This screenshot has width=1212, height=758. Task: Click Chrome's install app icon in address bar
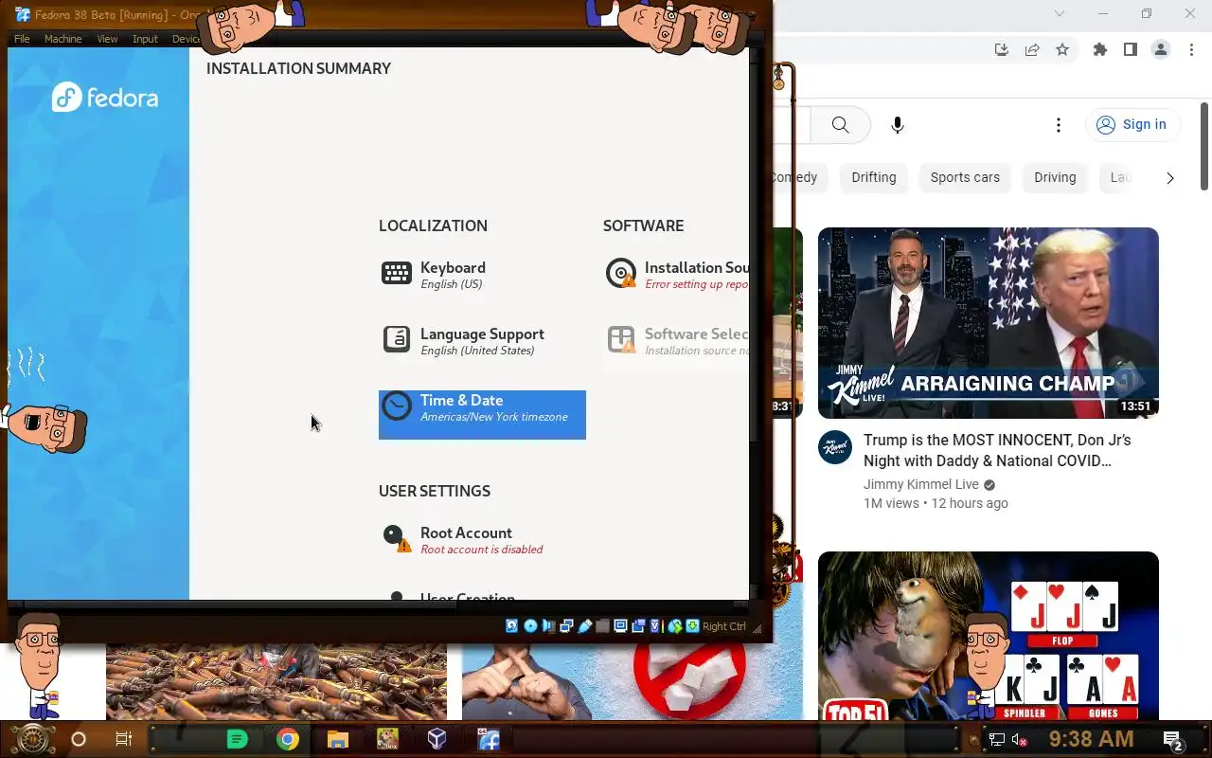tap(1002, 50)
